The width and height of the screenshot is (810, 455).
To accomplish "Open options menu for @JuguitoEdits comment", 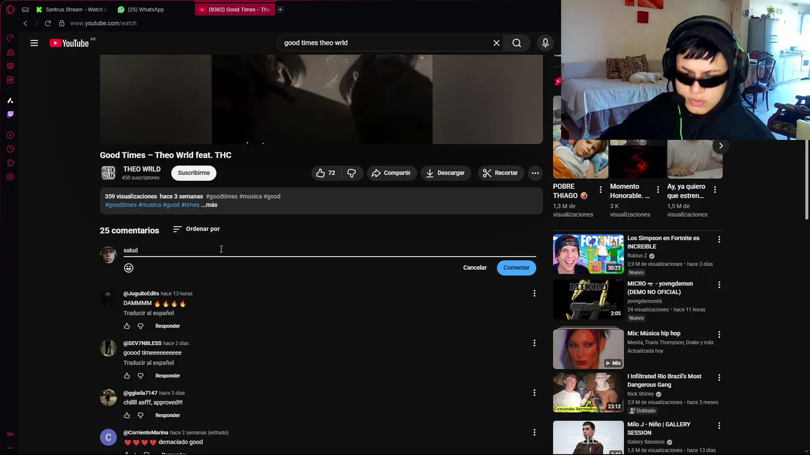I will 534,293.
